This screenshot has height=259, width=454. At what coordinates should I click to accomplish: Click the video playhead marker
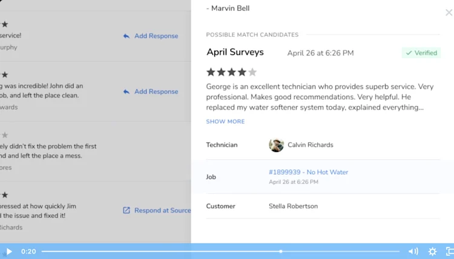click(x=280, y=252)
